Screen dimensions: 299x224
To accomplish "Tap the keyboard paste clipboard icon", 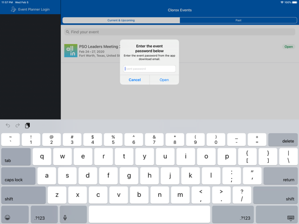I will coord(27,126).
